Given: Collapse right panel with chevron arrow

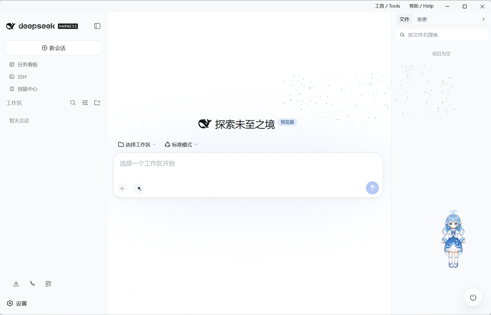Looking at the screenshot, I should (483, 19).
